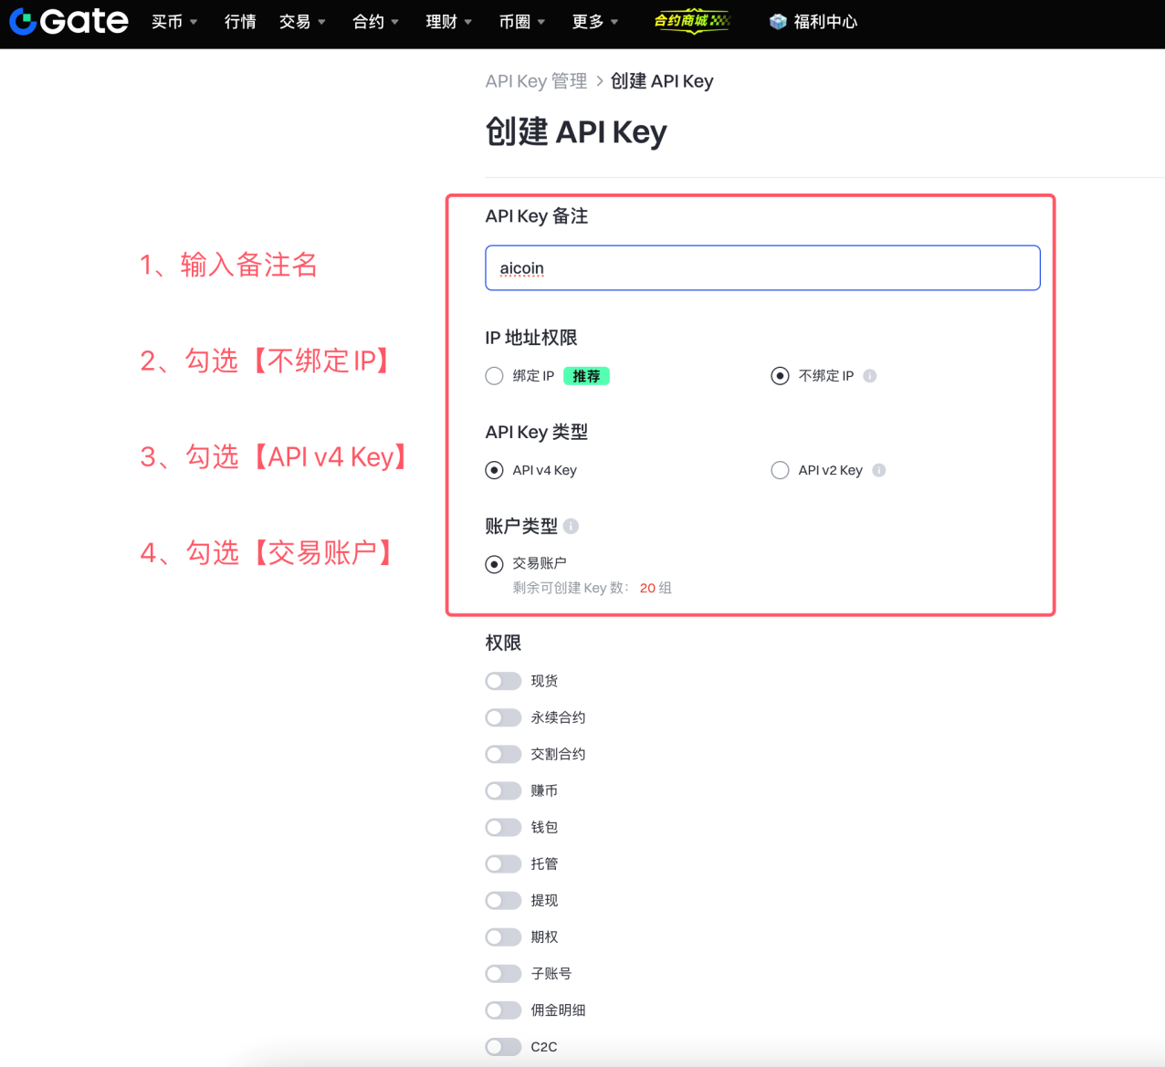Open the 交易 dropdown menu

296,21
